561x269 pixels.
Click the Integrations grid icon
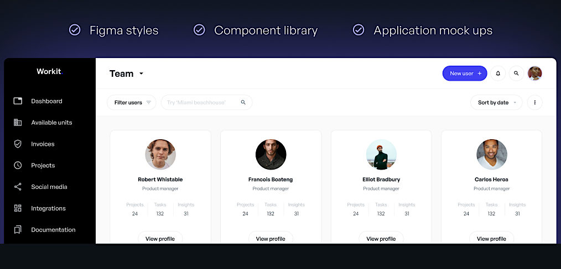(x=18, y=208)
